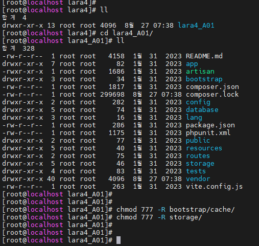
Task: Click the package.json file name
Action: click(x=210, y=125)
